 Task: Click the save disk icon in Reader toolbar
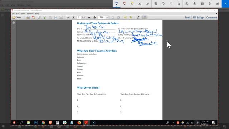50,18
